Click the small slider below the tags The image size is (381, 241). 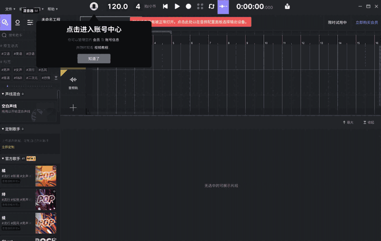pos(7,86)
